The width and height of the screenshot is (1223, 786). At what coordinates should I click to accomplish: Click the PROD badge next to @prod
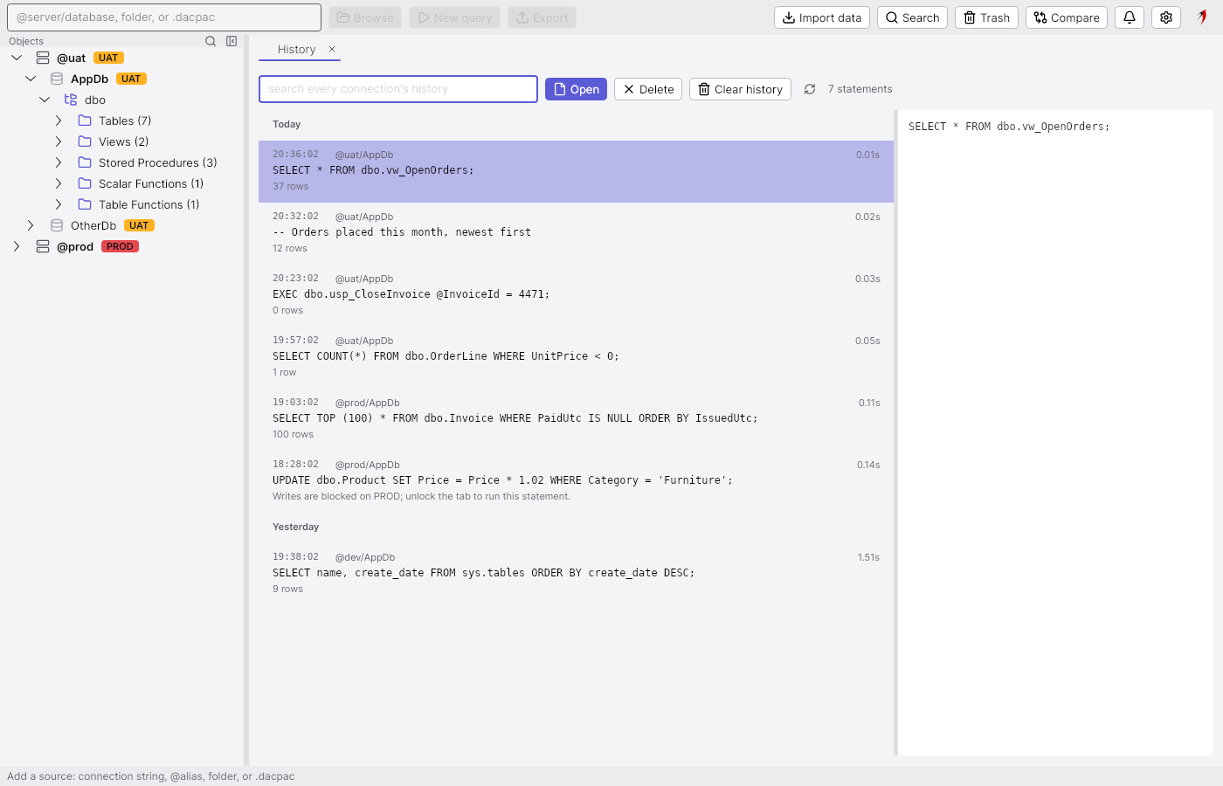point(120,246)
